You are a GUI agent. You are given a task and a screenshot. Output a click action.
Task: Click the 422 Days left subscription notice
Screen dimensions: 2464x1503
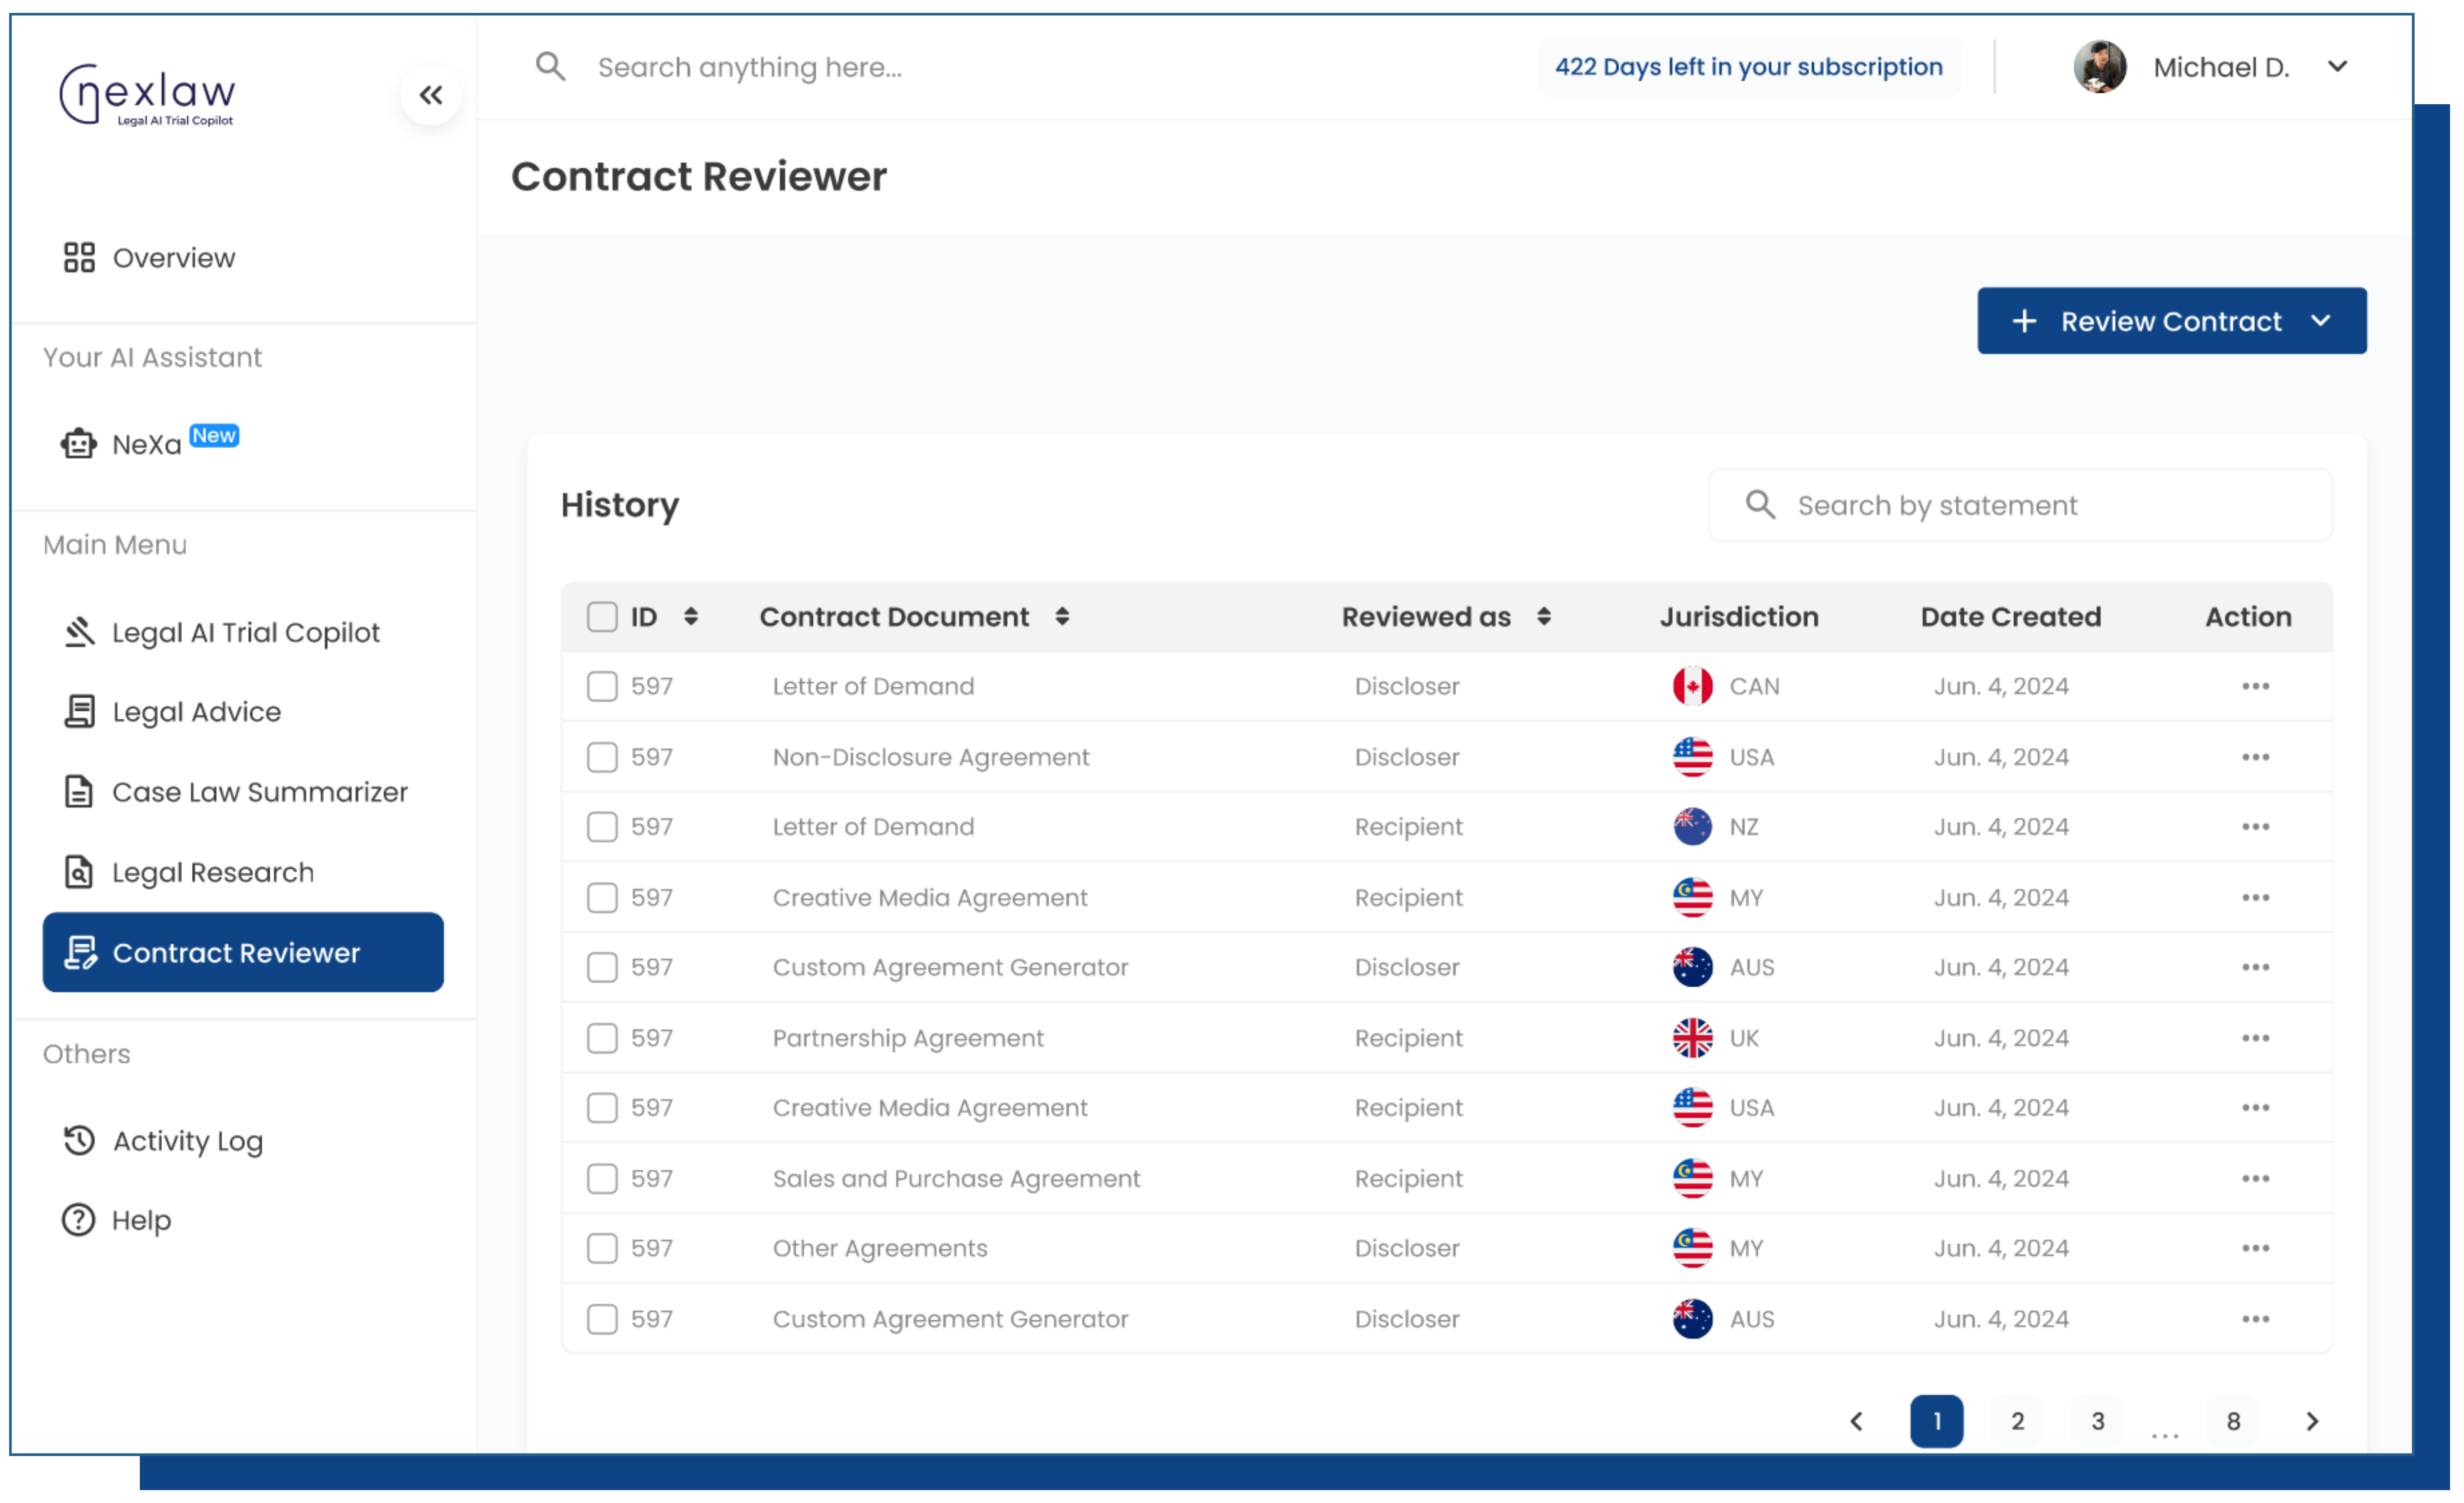click(1749, 67)
